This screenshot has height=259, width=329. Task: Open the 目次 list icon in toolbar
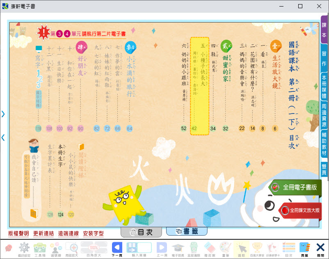pyautogui.click(x=289, y=249)
